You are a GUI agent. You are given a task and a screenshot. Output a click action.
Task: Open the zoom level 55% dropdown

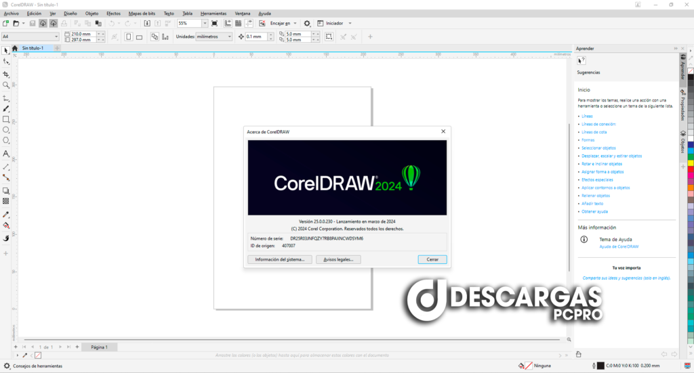(205, 24)
